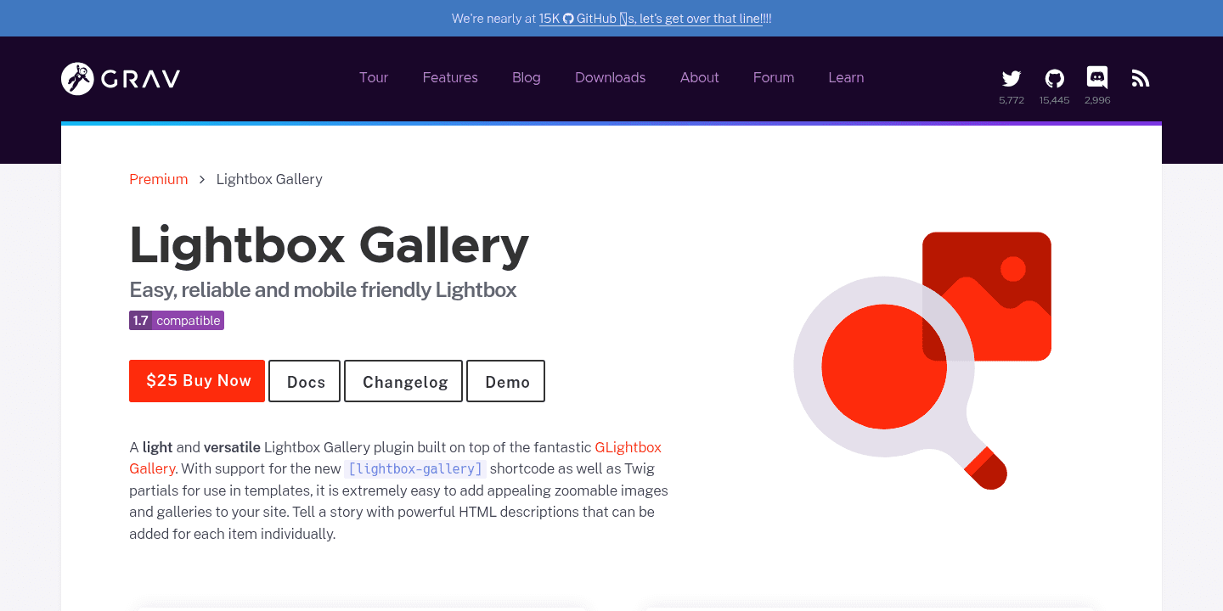
Task: Click the GitHub icon showing 15,445 stars
Action: click(1054, 77)
